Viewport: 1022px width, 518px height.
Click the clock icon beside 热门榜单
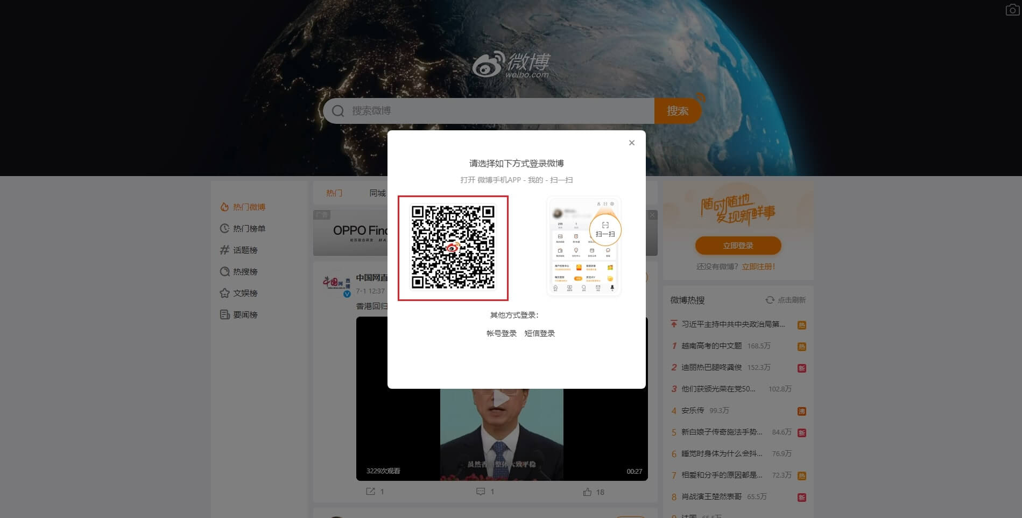(x=224, y=228)
